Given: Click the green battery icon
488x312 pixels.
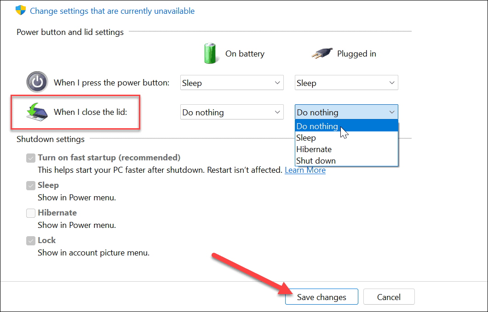Looking at the screenshot, I should pyautogui.click(x=210, y=53).
